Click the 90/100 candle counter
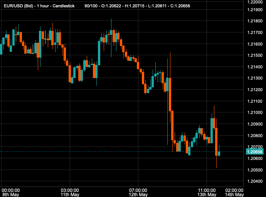Image resolution: width=266 pixels, height=197 pixels. click(x=91, y=6)
